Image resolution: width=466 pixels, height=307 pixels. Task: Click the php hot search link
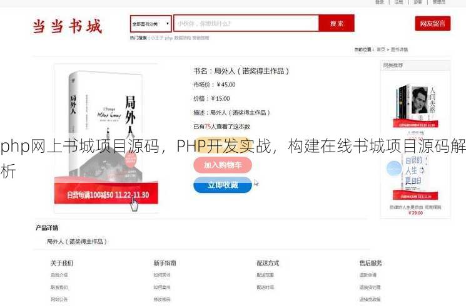(x=168, y=38)
